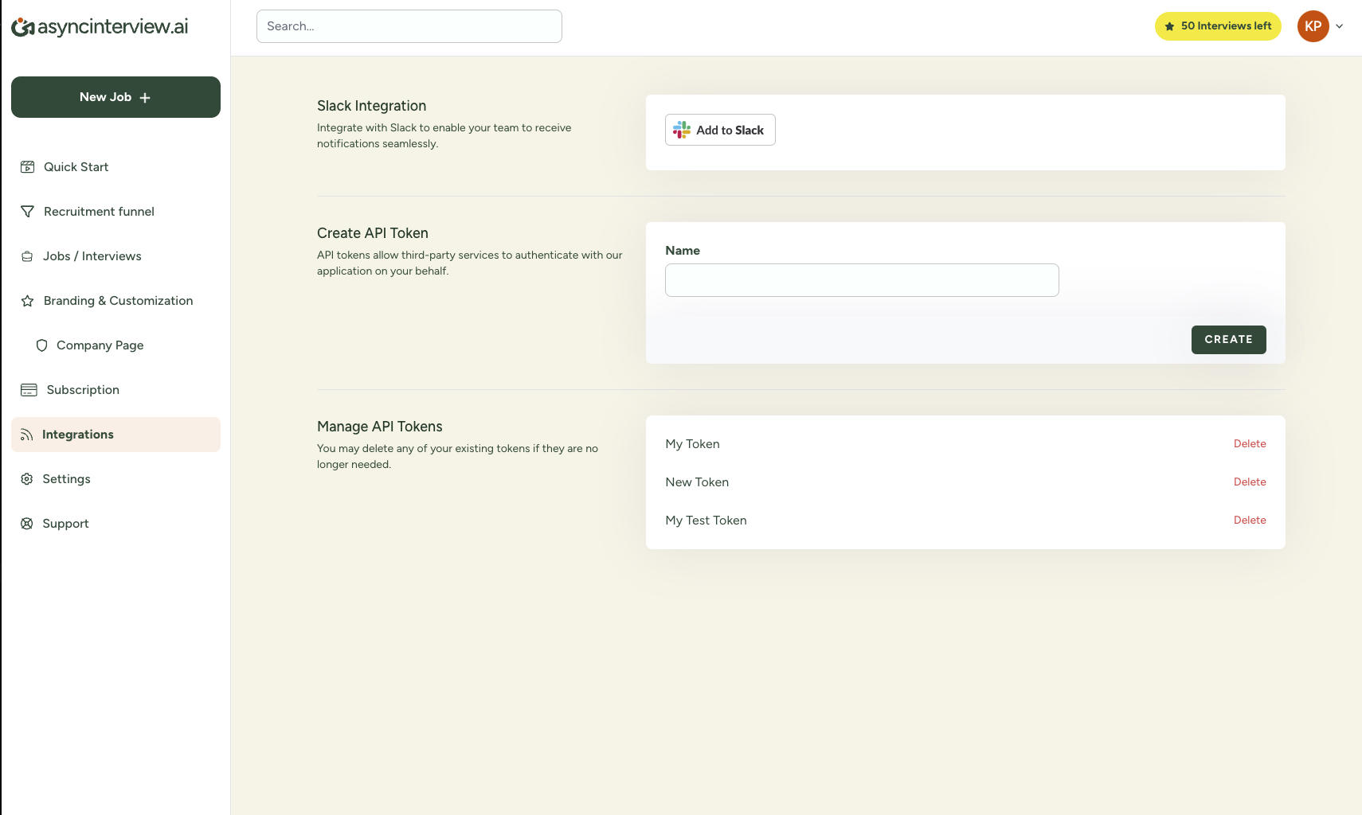Go to Recruitment funnel
1362x815 pixels.
click(115, 212)
